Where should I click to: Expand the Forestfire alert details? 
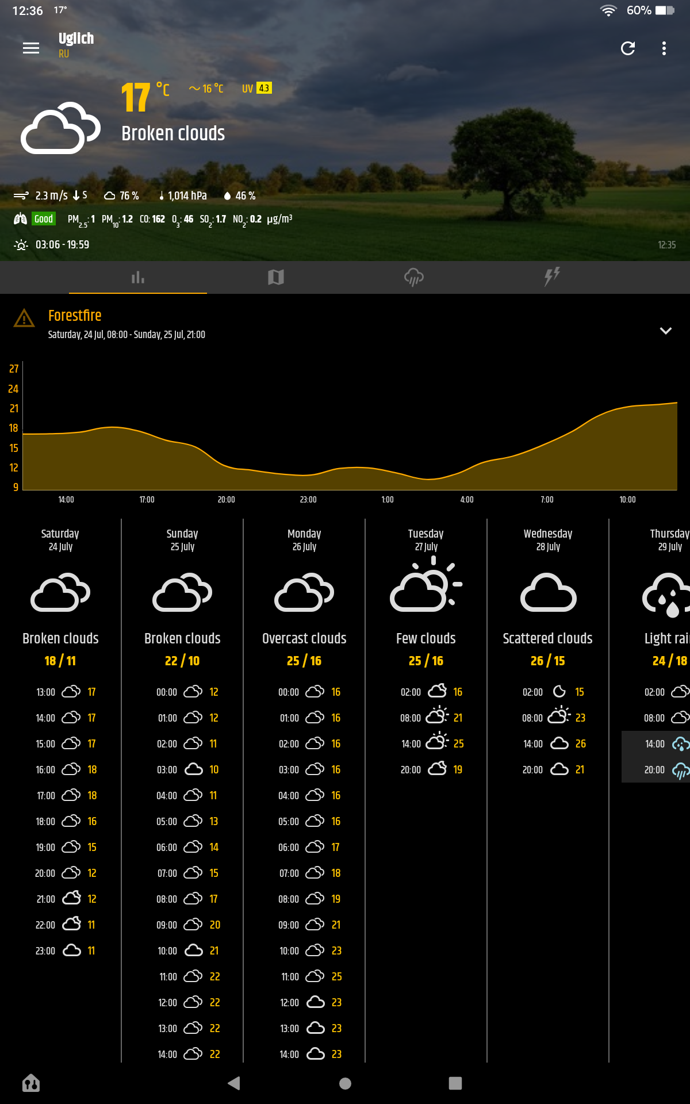point(665,331)
